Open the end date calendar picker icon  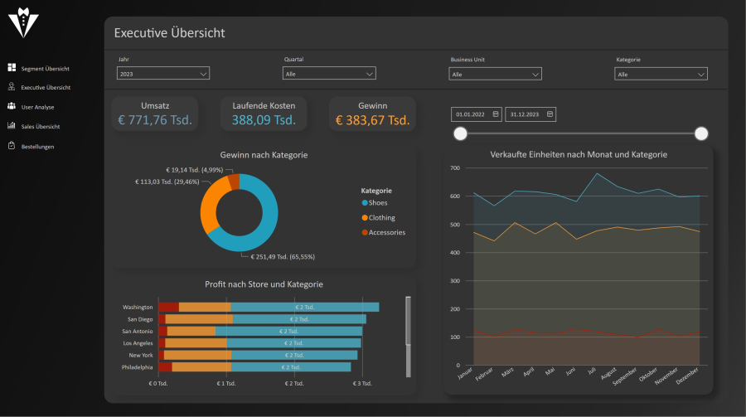[549, 114]
